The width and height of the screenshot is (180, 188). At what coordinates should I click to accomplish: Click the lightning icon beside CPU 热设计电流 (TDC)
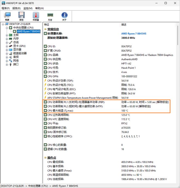[x=45, y=85]
